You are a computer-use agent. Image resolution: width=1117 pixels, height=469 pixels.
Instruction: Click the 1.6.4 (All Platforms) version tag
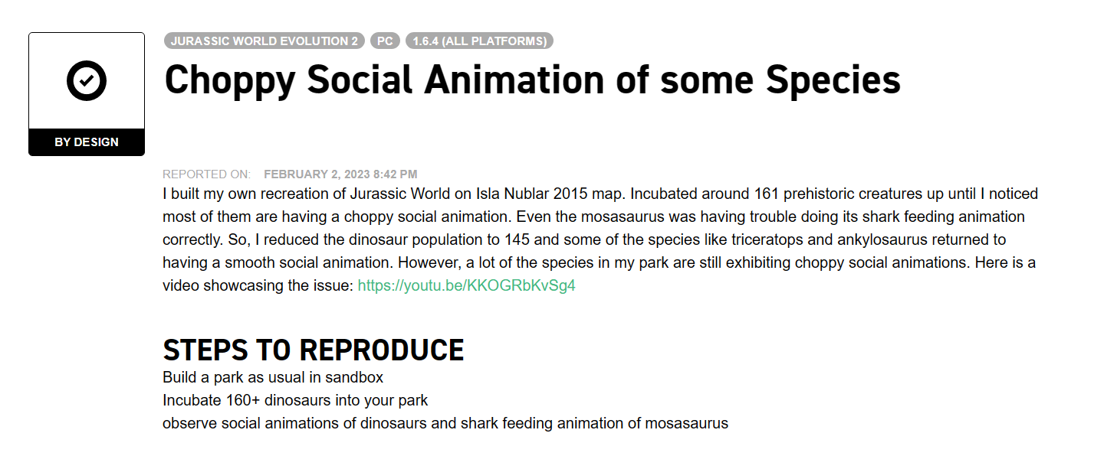click(479, 41)
